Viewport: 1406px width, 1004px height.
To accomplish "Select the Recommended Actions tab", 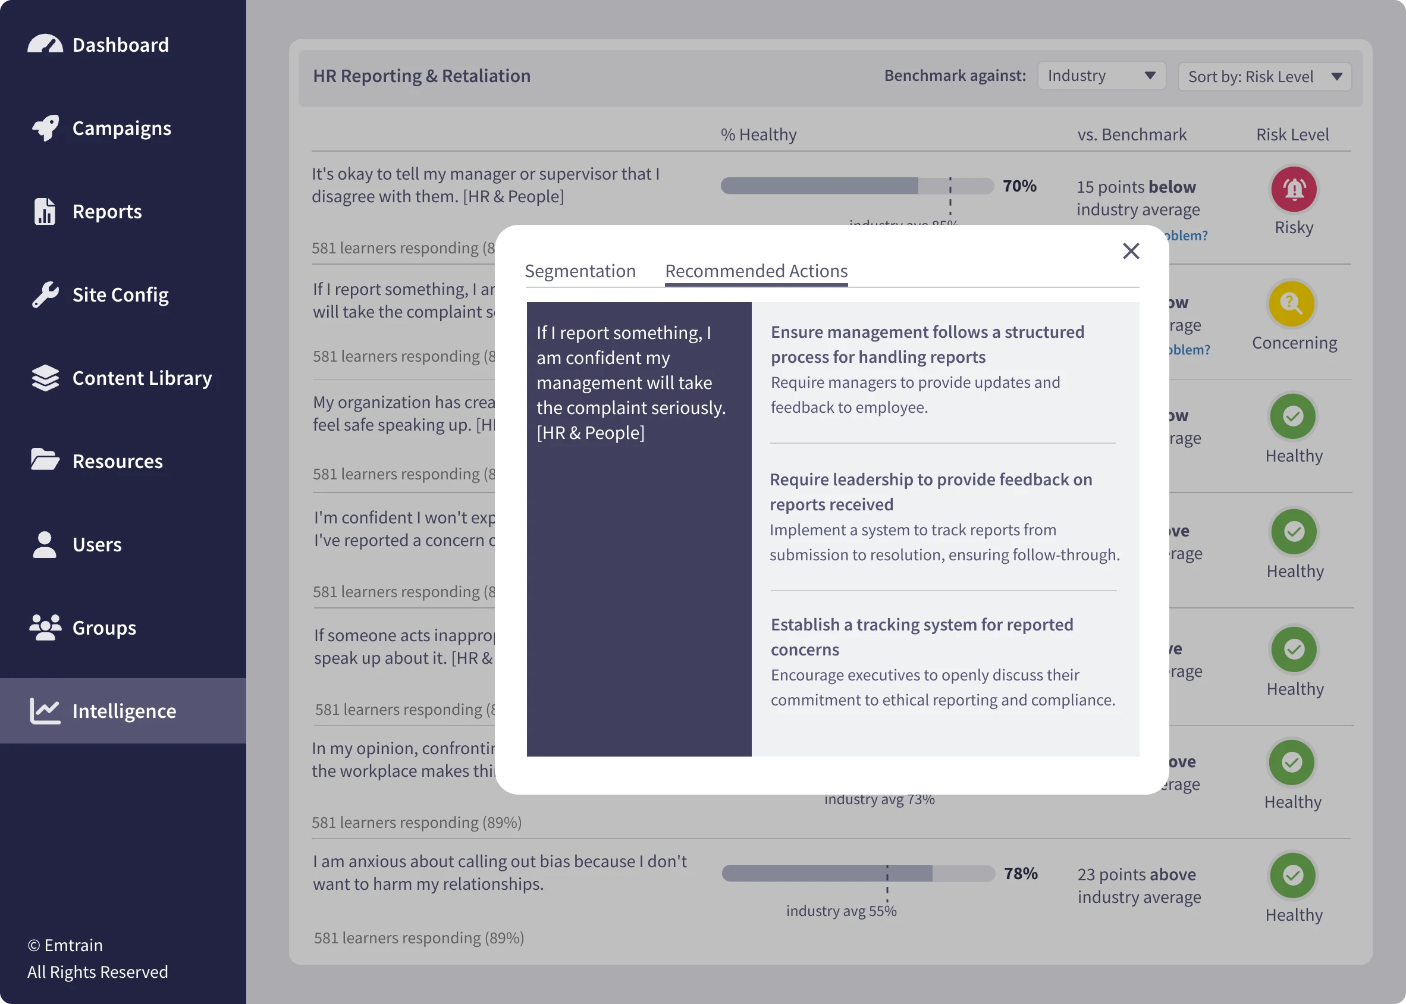I will (x=756, y=271).
